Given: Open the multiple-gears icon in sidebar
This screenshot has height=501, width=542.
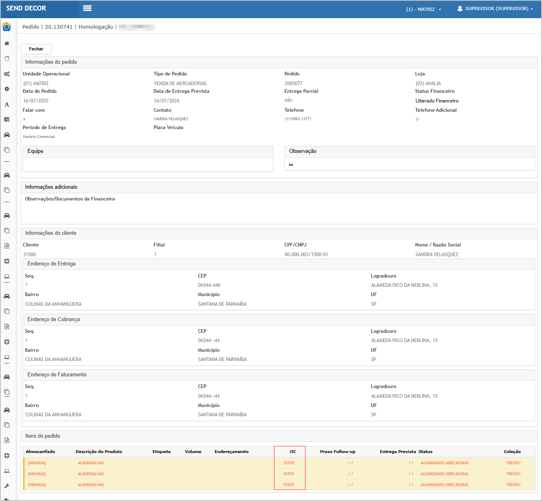Looking at the screenshot, I should coord(7,74).
